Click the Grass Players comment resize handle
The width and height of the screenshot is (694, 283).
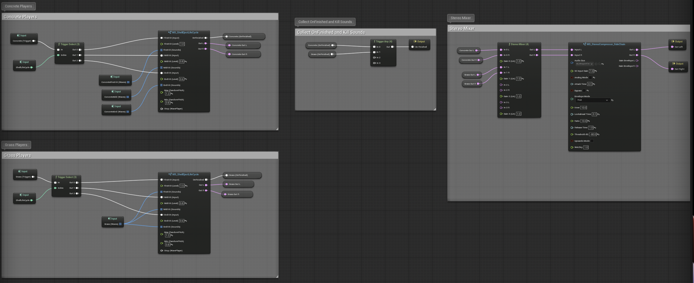click(277, 276)
